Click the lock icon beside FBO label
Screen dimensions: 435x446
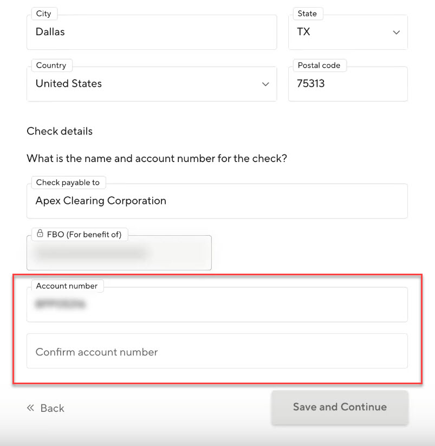click(x=40, y=234)
